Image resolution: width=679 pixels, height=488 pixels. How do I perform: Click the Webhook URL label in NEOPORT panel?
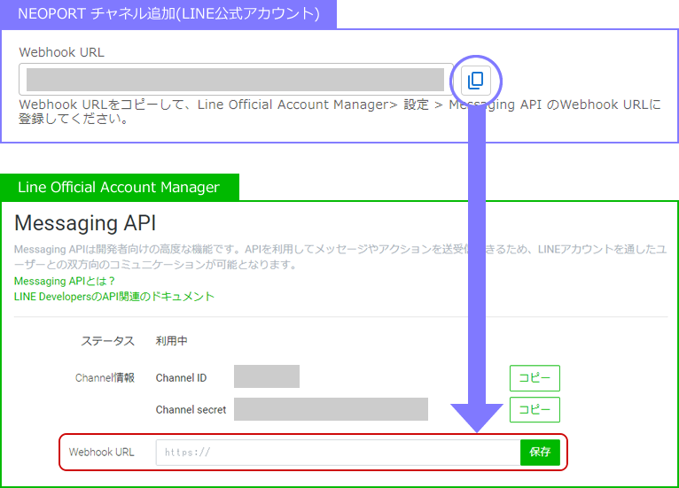61,52
